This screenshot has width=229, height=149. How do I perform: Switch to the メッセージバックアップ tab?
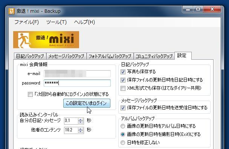point(66,56)
